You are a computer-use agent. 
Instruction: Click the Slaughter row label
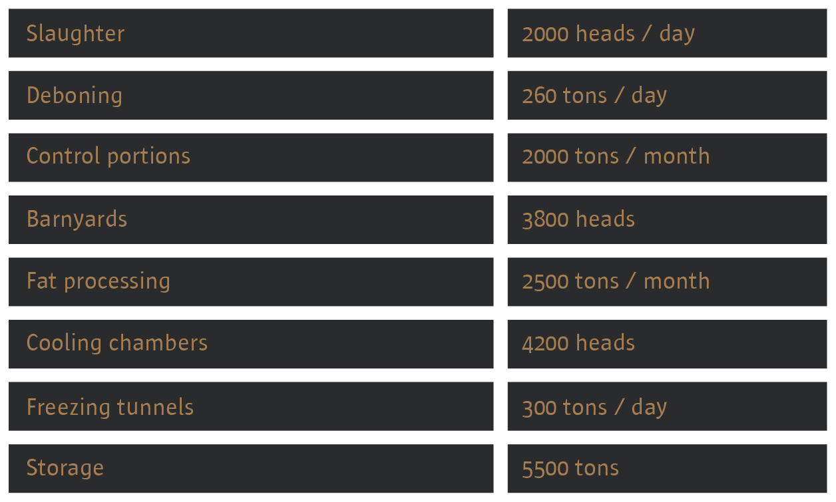tap(75, 33)
